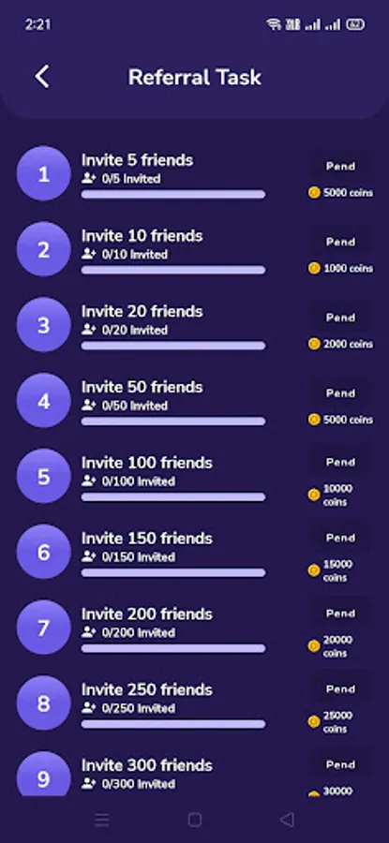
Task: Open the Invite 50 friends task title
Action: (142, 387)
